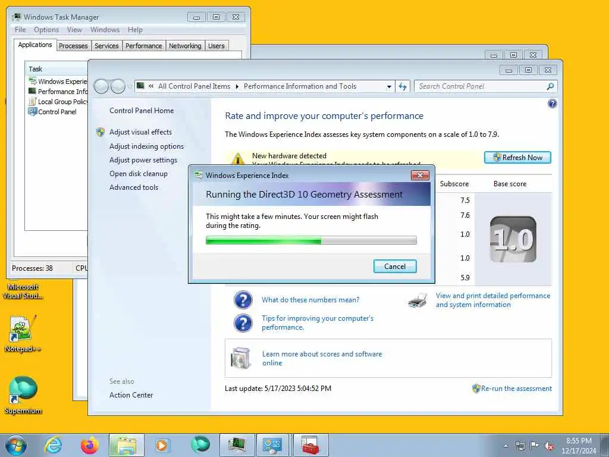Open Action Center flag tray icon
Viewport: 609px width, 457px height.
point(535,446)
